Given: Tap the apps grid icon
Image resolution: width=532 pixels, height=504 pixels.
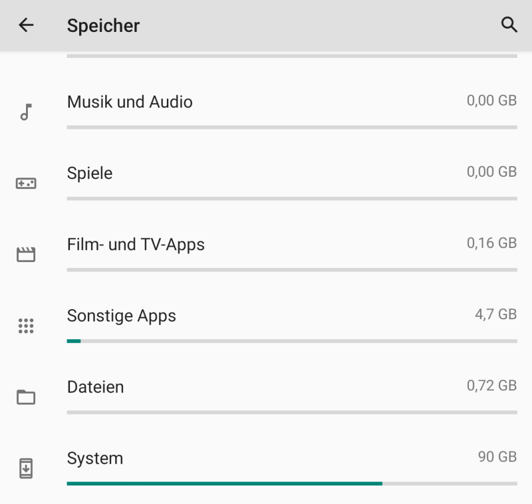Looking at the screenshot, I should click(26, 326).
